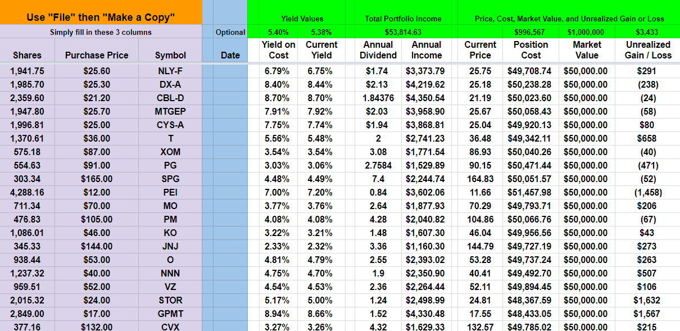Select the "Simply fill in these 3 columns" note
This screenshot has height=331, width=680.
(x=101, y=32)
